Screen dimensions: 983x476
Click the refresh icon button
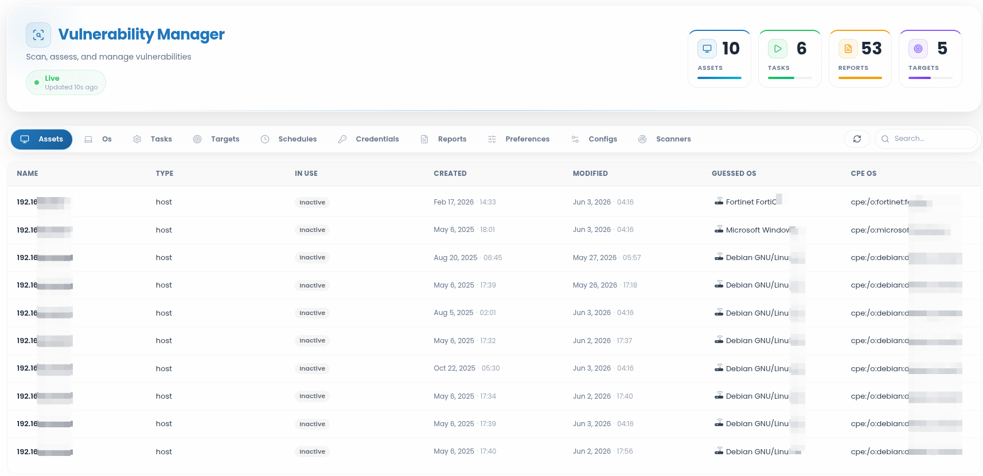click(x=857, y=139)
